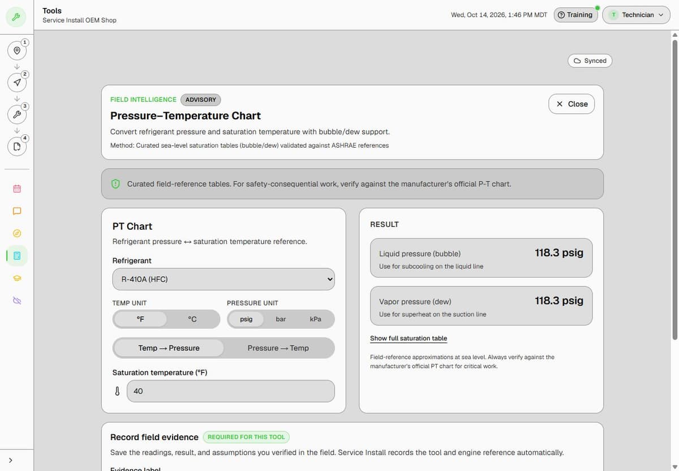
Task: Choose Pressure → Temp conversion mode
Action: tap(278, 348)
